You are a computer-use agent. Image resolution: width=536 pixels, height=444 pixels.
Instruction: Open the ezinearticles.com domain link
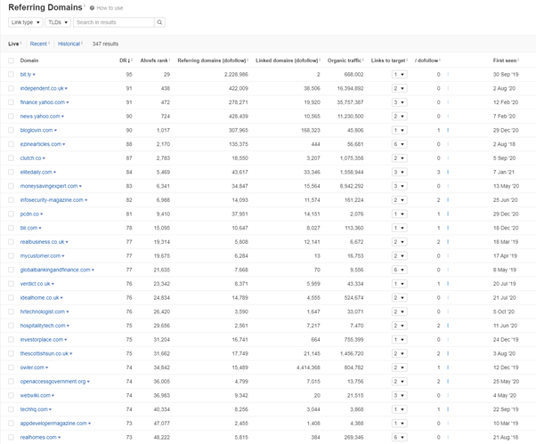41,144
